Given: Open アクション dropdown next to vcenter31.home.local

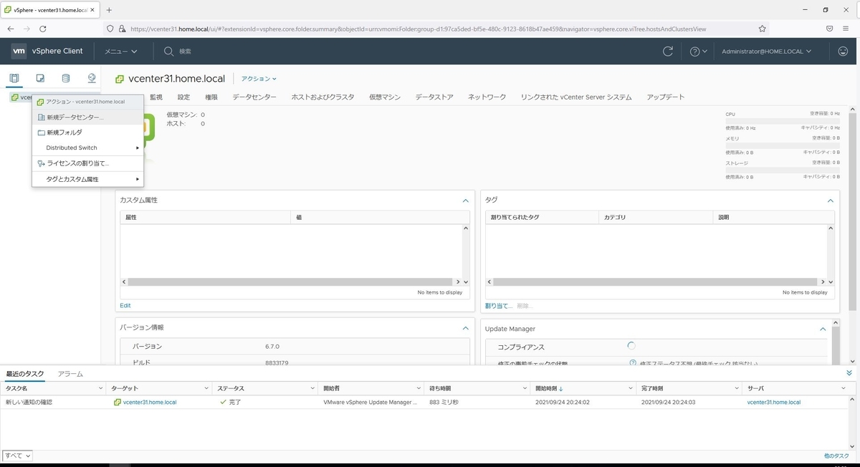Looking at the screenshot, I should pyautogui.click(x=259, y=79).
